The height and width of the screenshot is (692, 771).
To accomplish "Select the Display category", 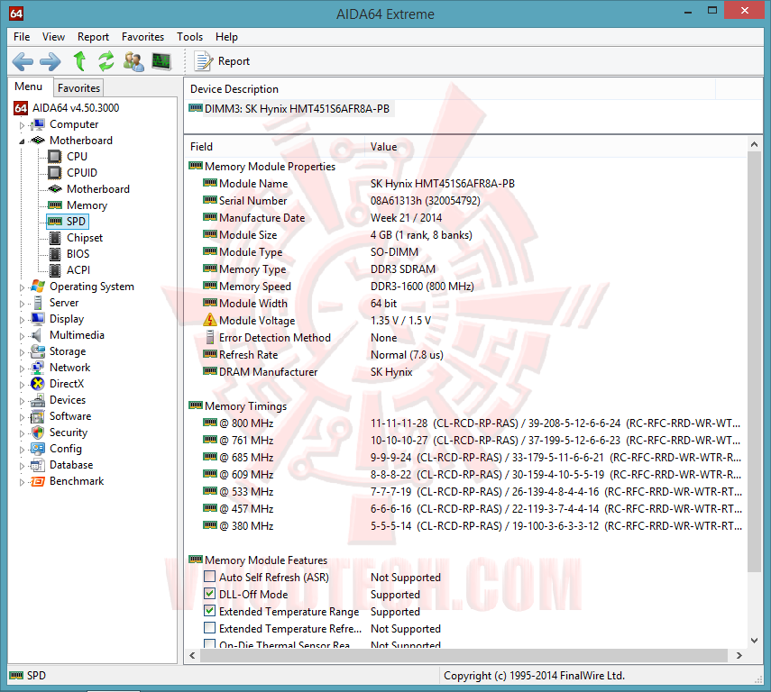I will click(67, 318).
